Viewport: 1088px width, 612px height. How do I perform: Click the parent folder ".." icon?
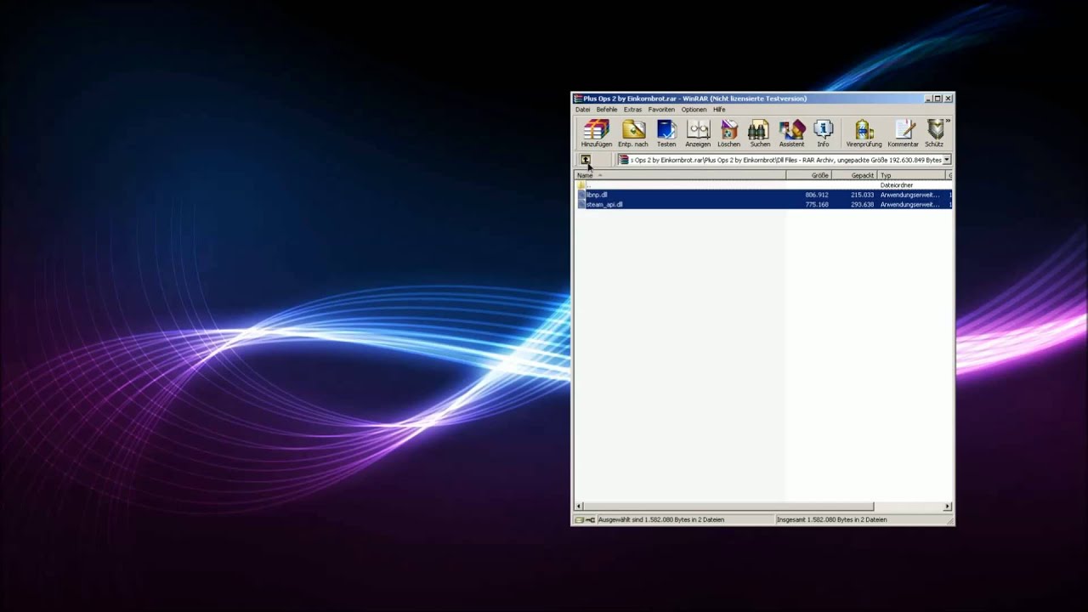pyautogui.click(x=582, y=184)
